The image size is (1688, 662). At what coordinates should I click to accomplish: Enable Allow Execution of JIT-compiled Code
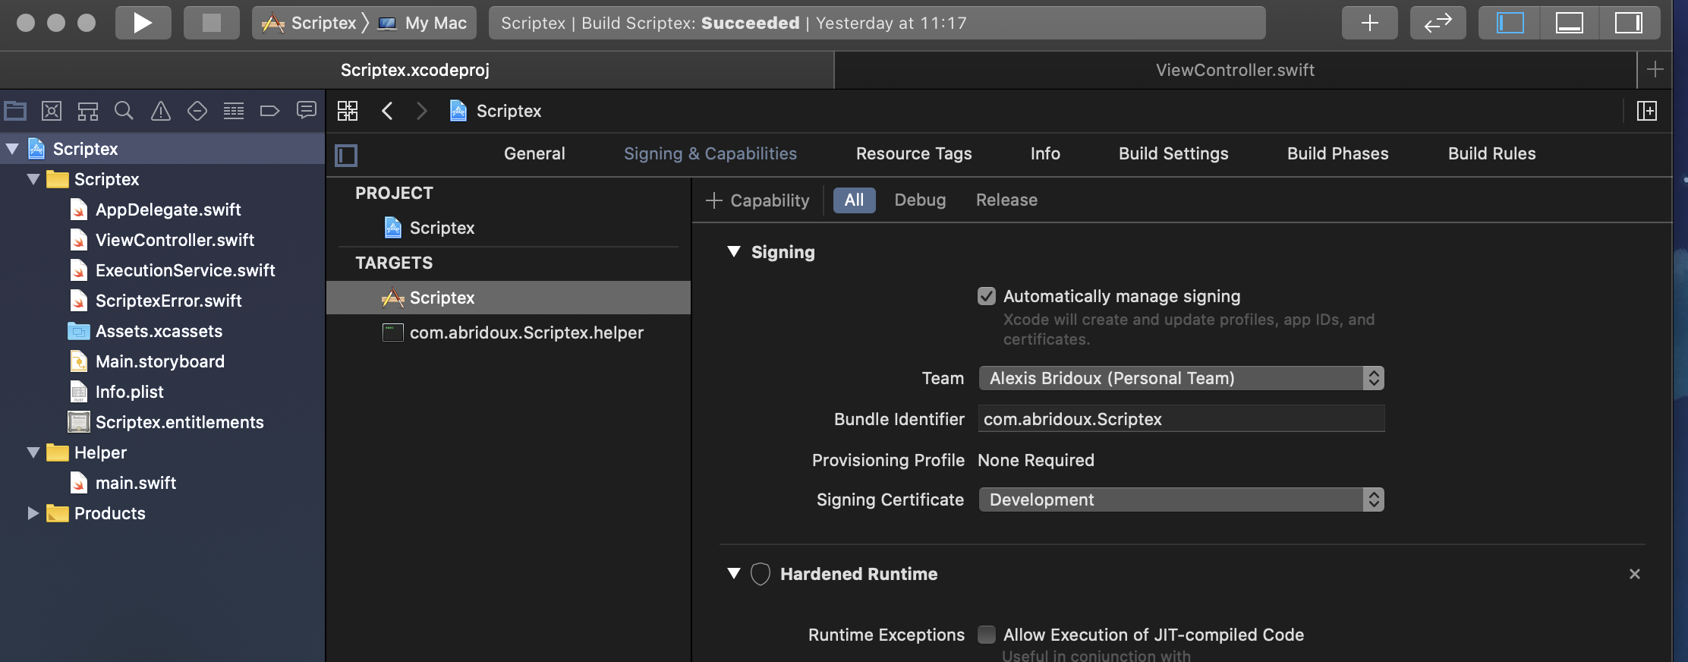[x=986, y=635]
